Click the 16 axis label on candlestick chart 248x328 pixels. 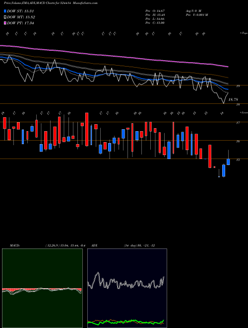(238, 141)
